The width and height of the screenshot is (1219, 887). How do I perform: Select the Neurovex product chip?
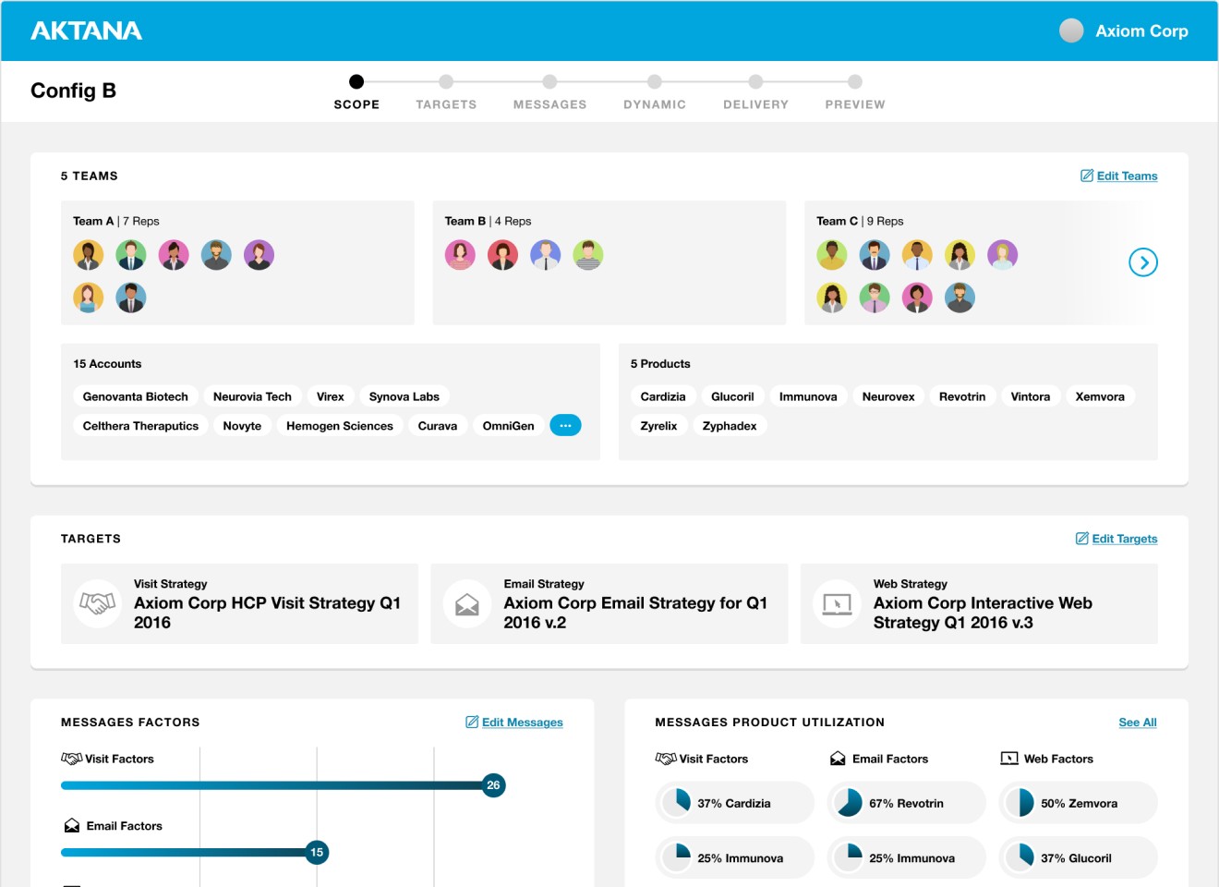click(x=888, y=396)
